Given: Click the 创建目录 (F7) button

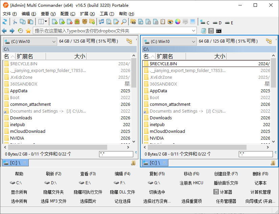Looking at the screenshot, I should 226,174.
